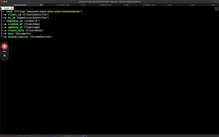
Task: Select the uuid string field
Action: point(44,11)
